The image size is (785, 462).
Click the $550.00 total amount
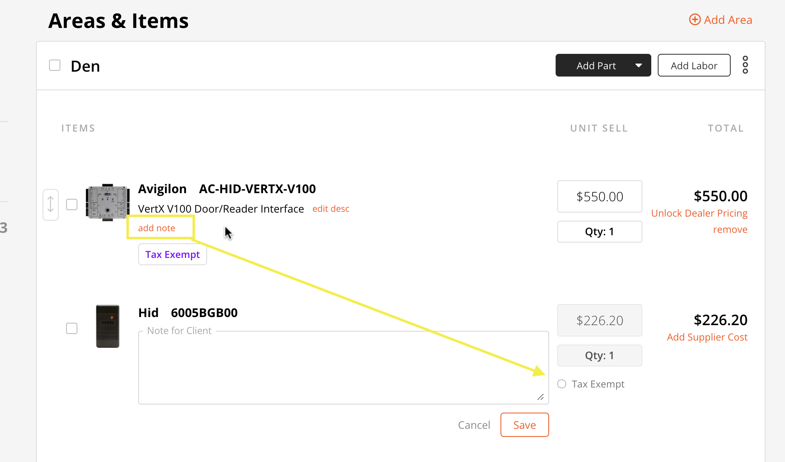720,196
